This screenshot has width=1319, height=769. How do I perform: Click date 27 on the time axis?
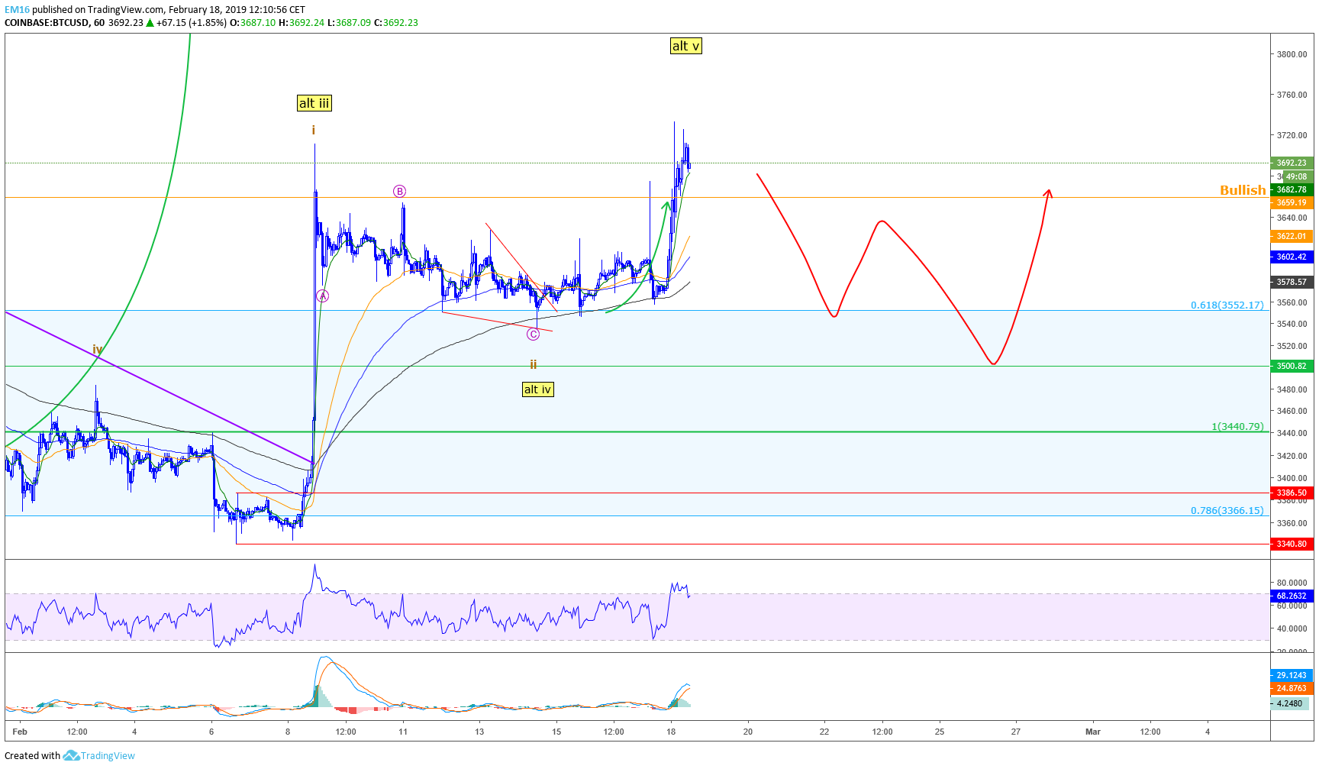pos(1016,732)
